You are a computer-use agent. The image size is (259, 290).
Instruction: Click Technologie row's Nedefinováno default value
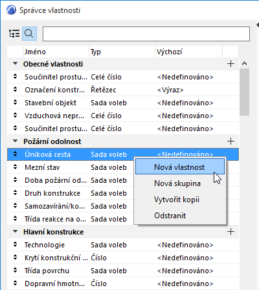coord(185,245)
